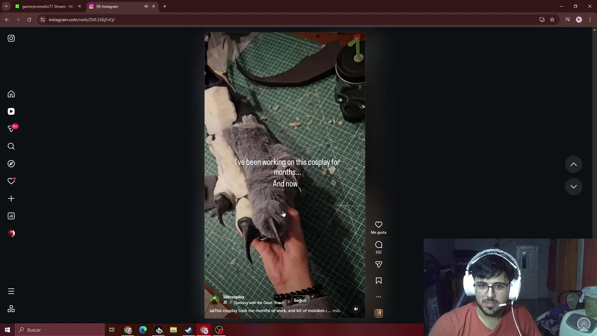Open the Search icon in sidebar
Image resolution: width=597 pixels, height=336 pixels.
pyautogui.click(x=11, y=147)
